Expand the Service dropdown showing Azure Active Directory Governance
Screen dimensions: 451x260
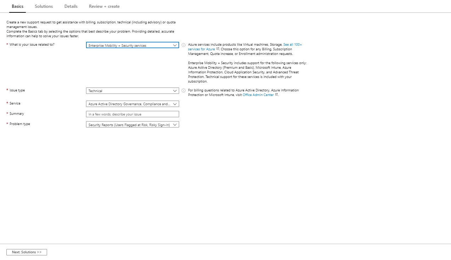pos(132,104)
